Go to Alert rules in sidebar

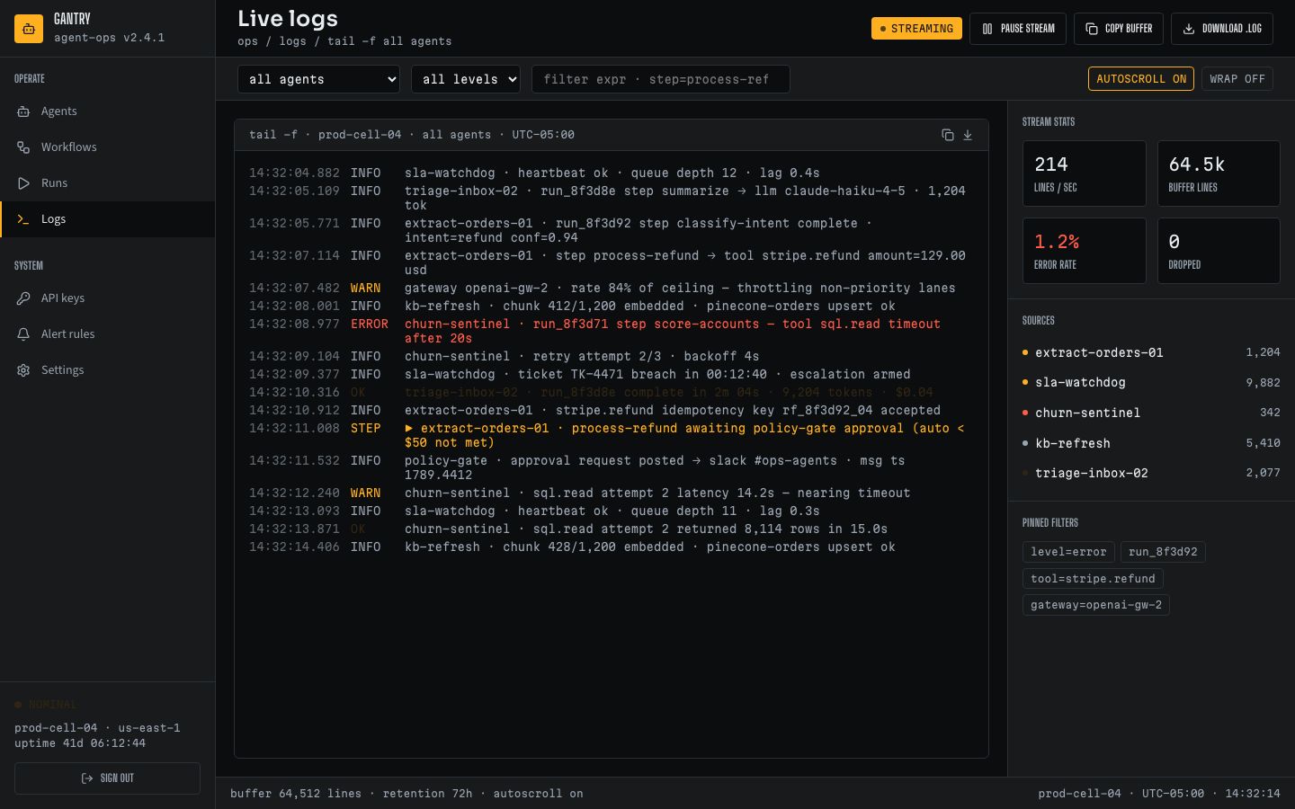pos(107,334)
